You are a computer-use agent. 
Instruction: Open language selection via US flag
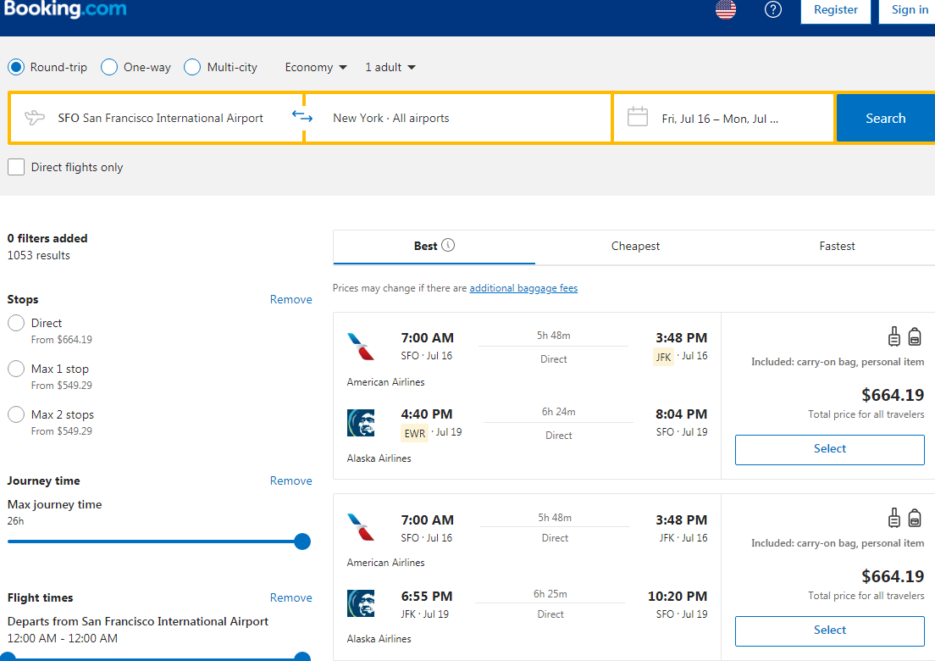(x=726, y=9)
